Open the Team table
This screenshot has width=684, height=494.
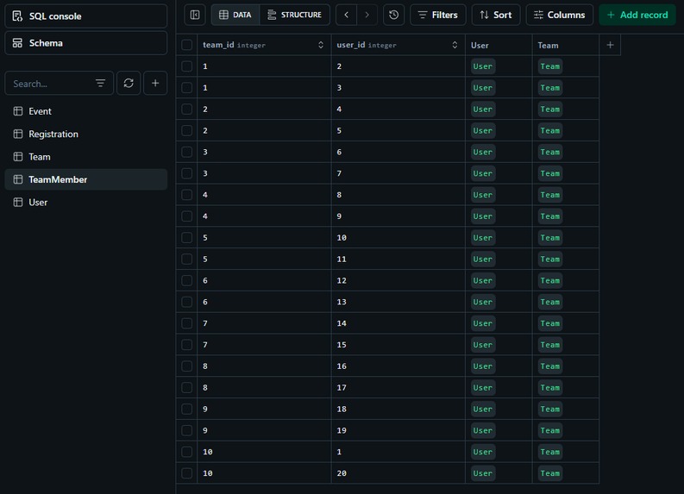(86, 157)
